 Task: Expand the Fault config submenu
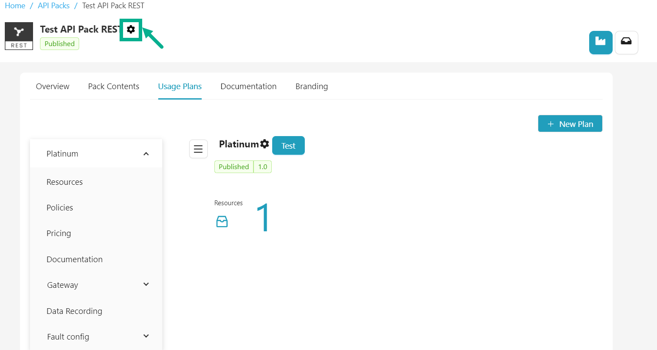coord(146,336)
